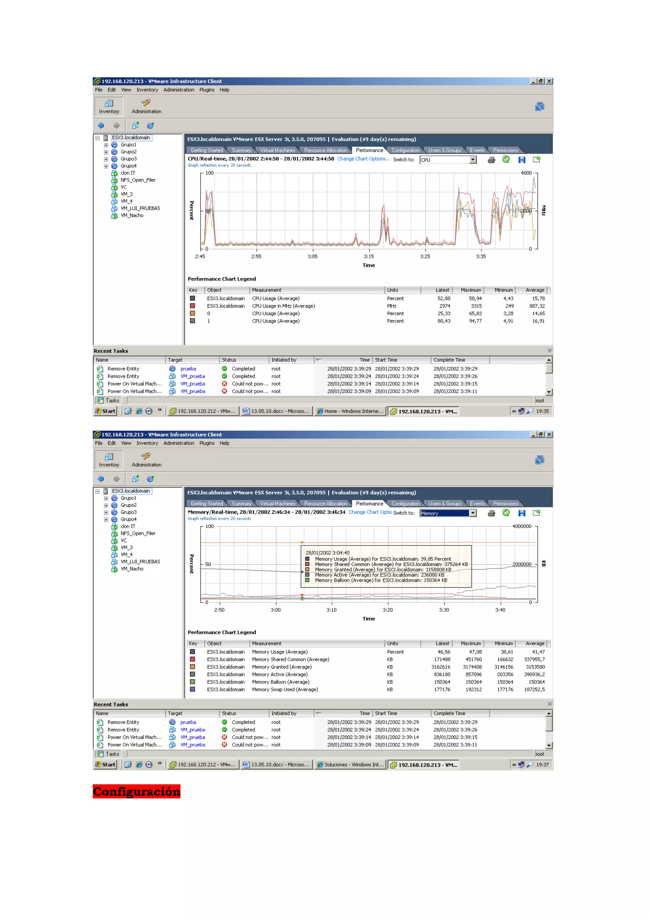Expand the Grupo3 node in the CPU chart window's tree
Viewport: 649px width, 919px height.
tap(106, 159)
